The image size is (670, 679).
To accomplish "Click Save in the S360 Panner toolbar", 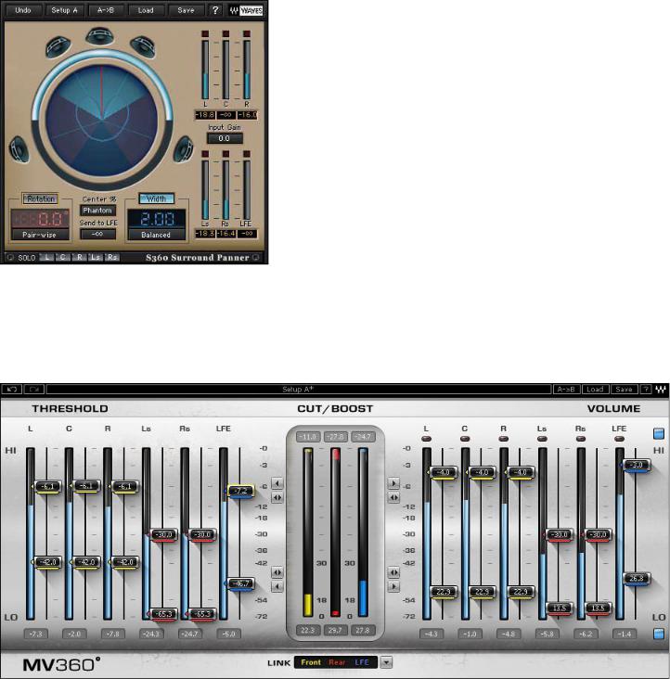I will click(186, 10).
